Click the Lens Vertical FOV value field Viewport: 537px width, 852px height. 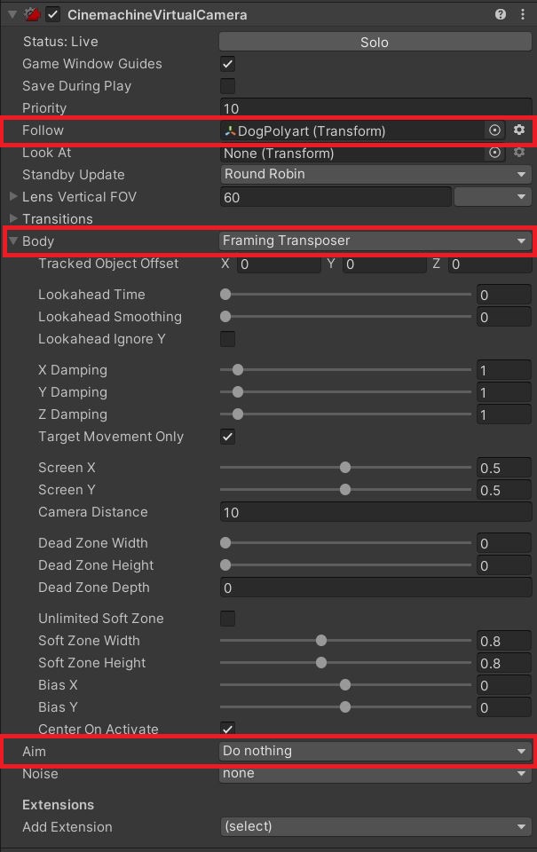click(336, 197)
